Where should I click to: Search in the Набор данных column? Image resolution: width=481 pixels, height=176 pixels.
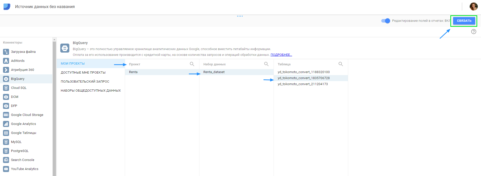266,64
